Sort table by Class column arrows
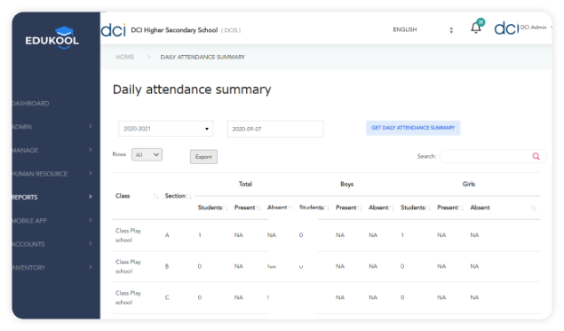 155,196
